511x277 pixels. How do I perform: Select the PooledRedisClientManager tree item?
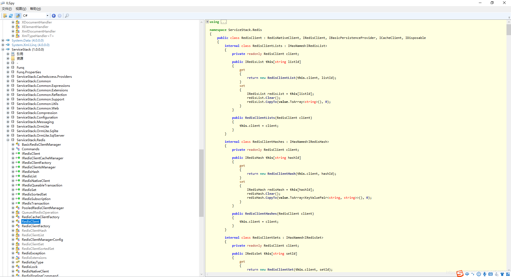43,208
